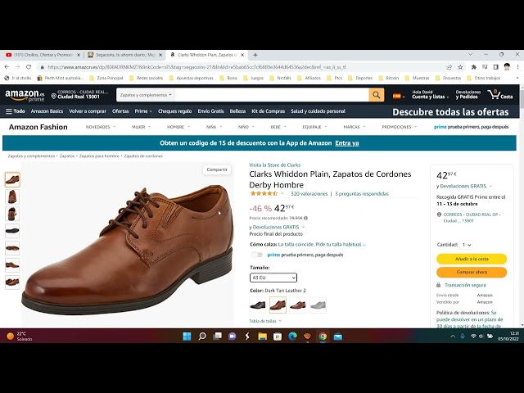The width and height of the screenshot is (524, 393).
Task: Click the delivery location pin icon
Action: 53,96
